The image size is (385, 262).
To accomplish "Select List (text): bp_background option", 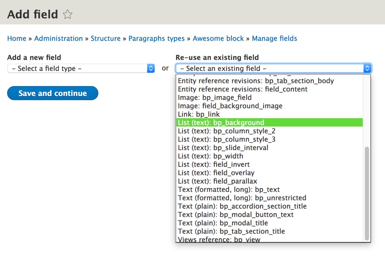I will 269,122.
